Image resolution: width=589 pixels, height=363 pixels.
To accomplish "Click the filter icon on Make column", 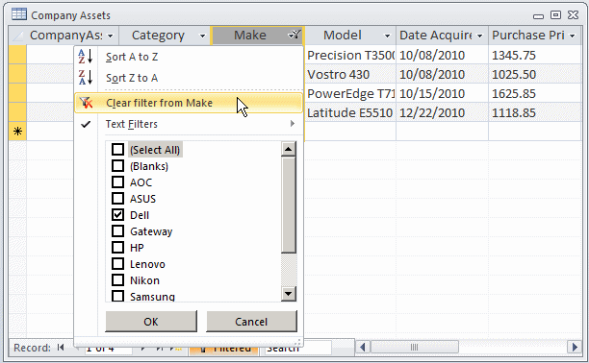I will coord(294,36).
